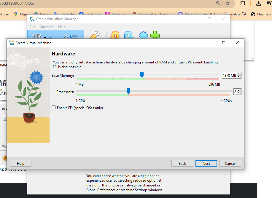Enable the EFI checkbox
The height and width of the screenshot is (198, 272).
(54, 108)
